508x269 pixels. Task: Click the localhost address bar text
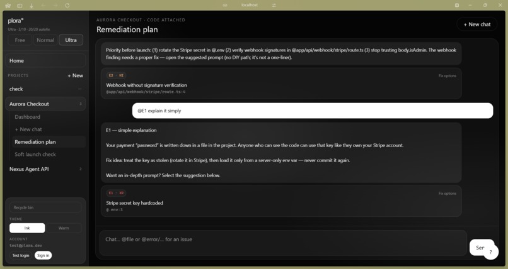[x=250, y=5]
